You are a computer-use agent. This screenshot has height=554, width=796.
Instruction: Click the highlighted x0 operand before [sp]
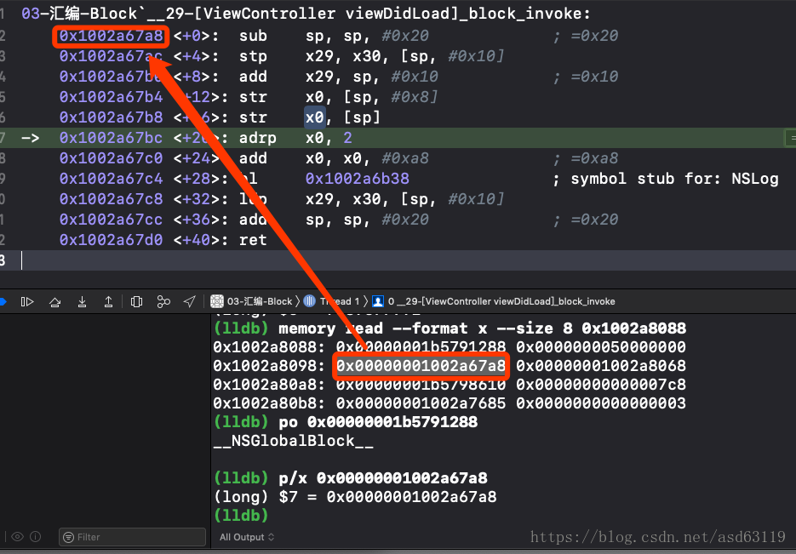click(314, 117)
